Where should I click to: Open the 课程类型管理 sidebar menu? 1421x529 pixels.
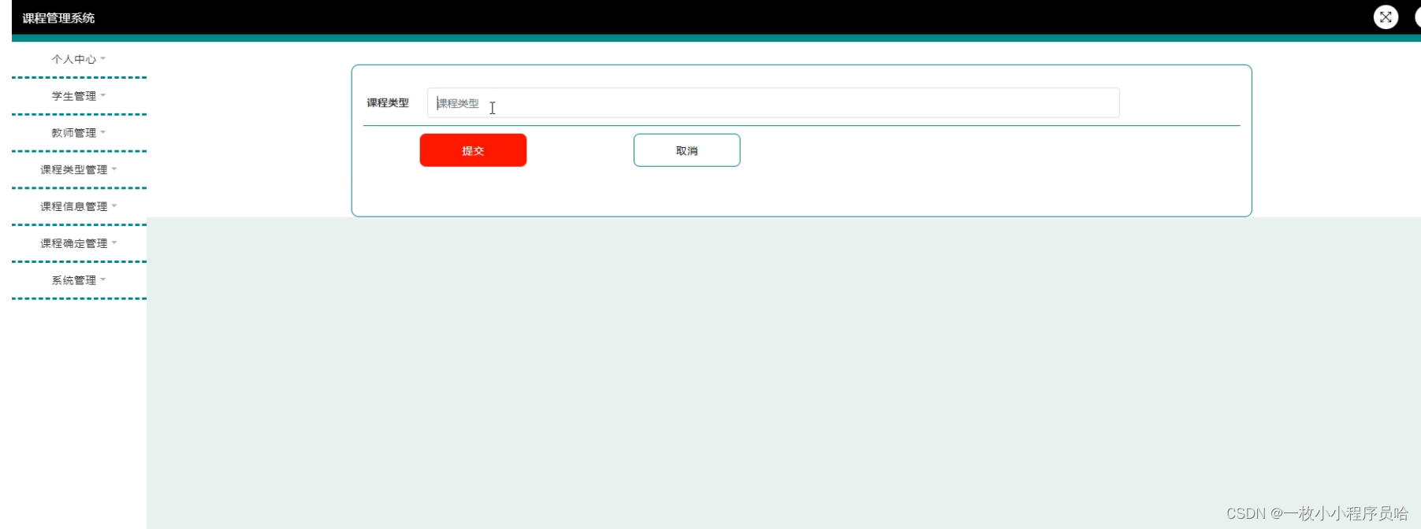click(79, 169)
